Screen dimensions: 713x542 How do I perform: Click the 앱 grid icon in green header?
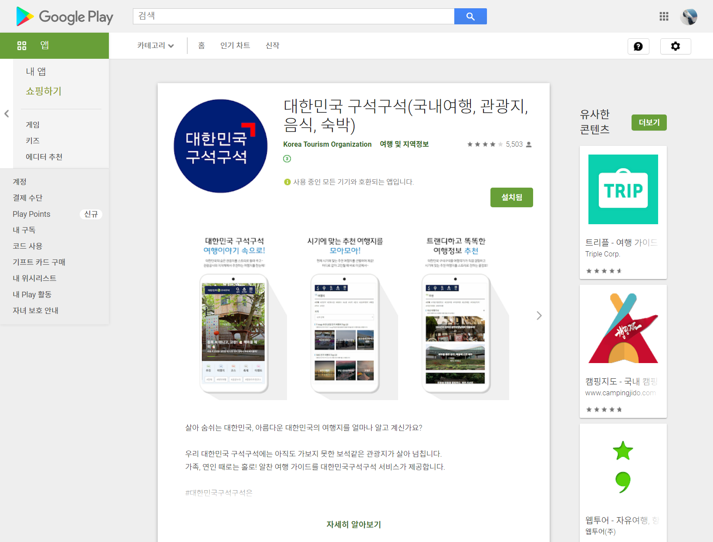coord(22,46)
